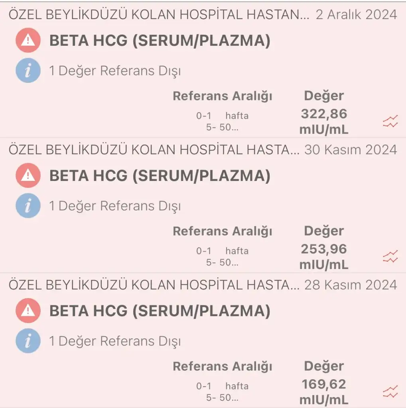Screen dimensions: 406x408
Task: Open info icon on 2 Aralık result
Action: pos(28,71)
